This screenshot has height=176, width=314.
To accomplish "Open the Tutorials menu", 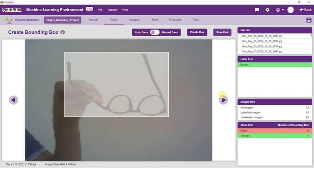I will pyautogui.click(x=112, y=10).
